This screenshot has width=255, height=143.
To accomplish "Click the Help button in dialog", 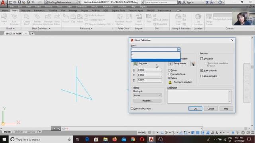I will 226,108.
